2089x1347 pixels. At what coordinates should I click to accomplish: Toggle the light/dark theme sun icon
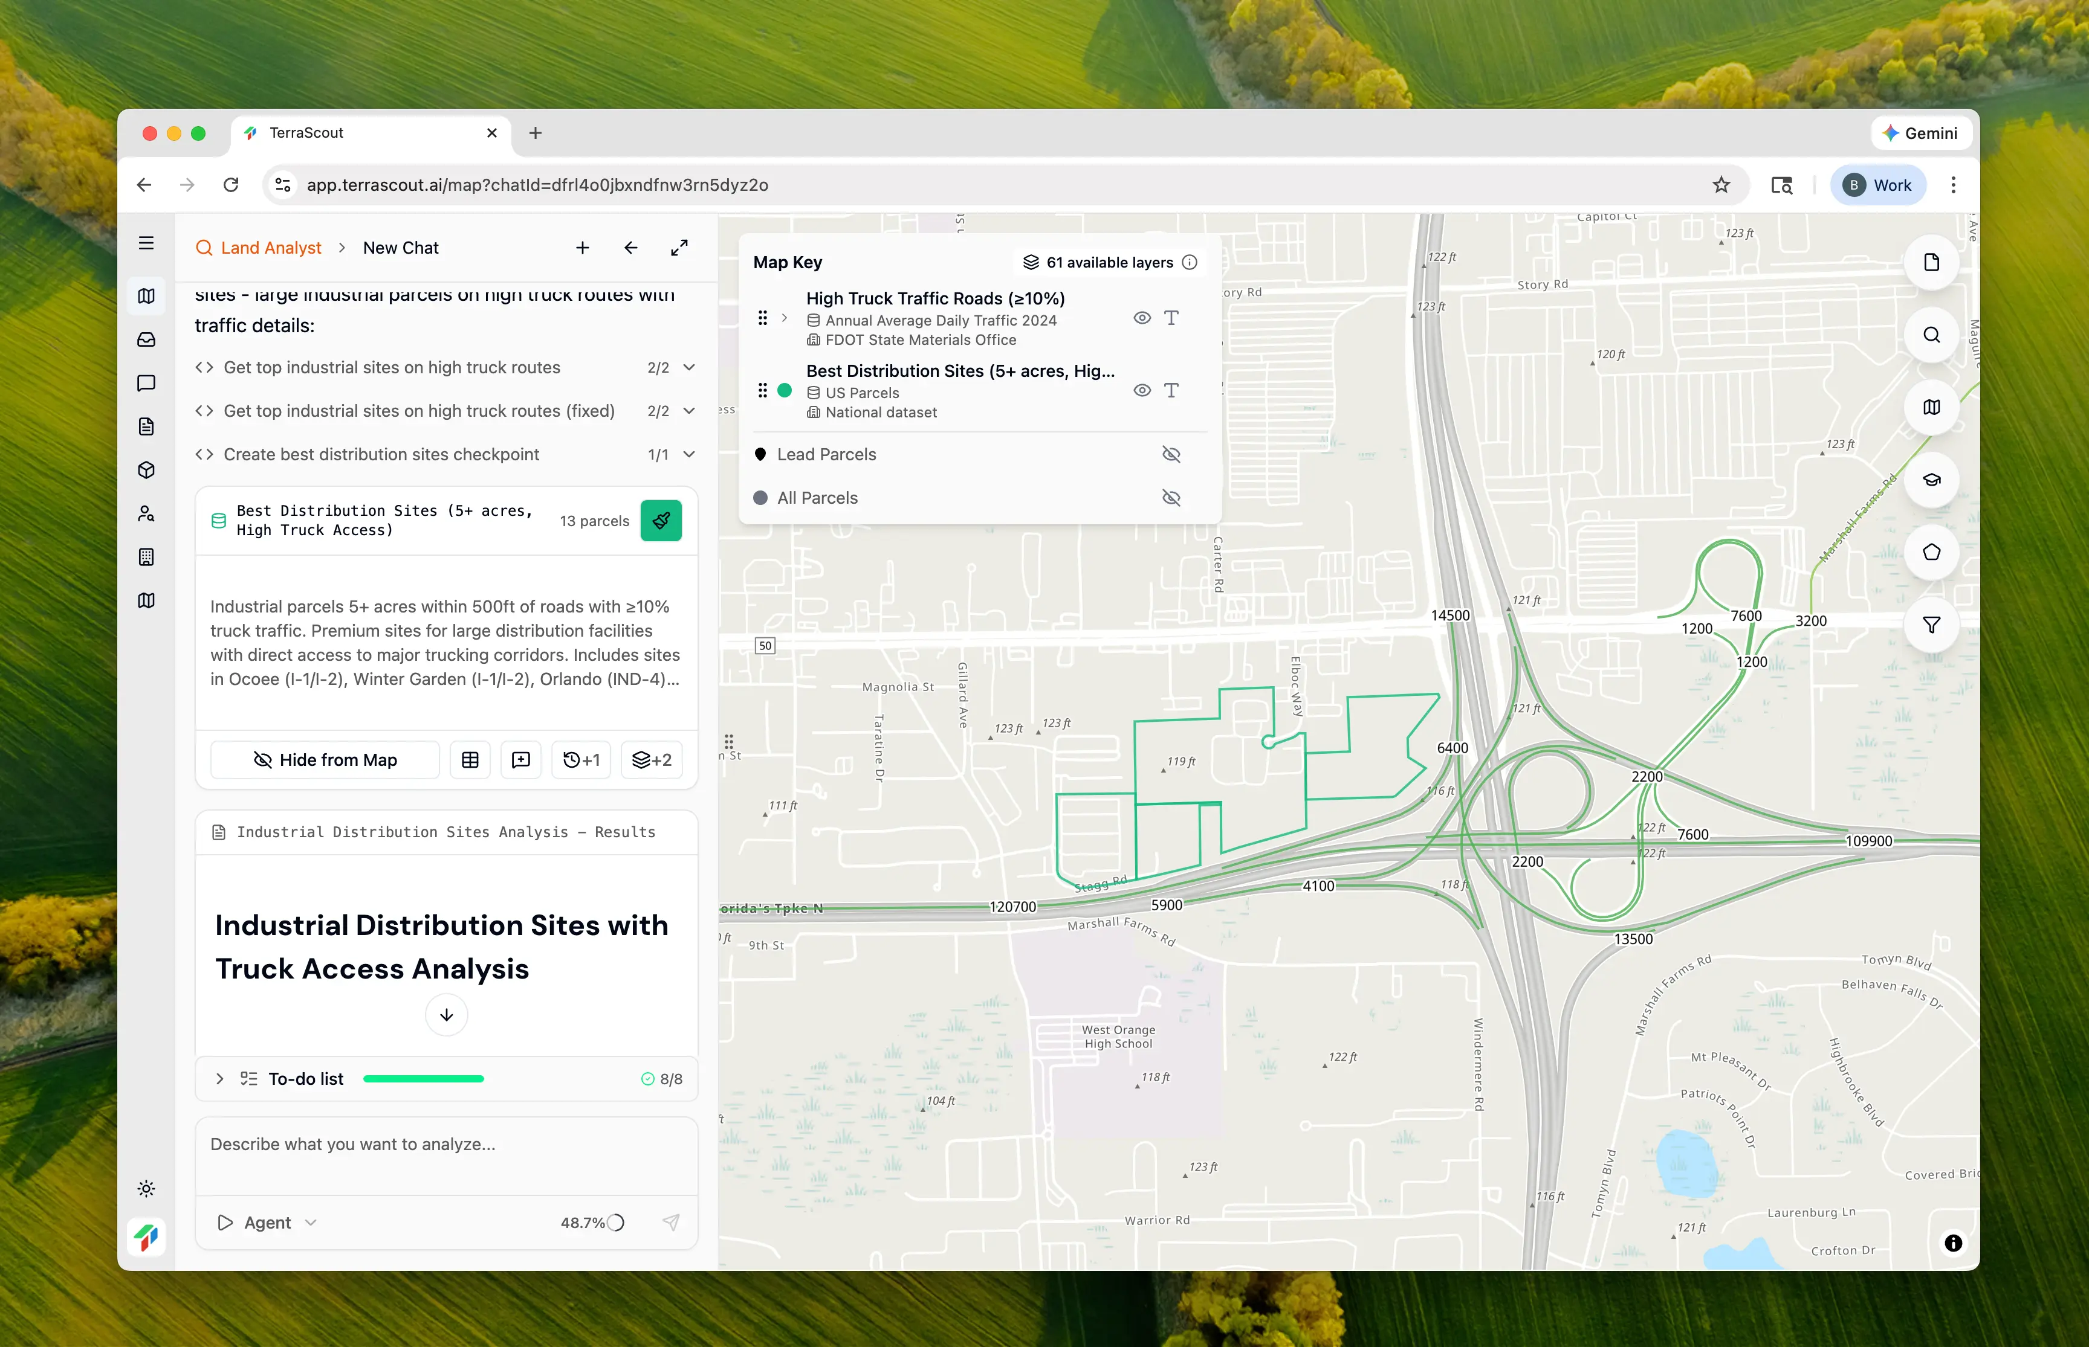point(146,1189)
